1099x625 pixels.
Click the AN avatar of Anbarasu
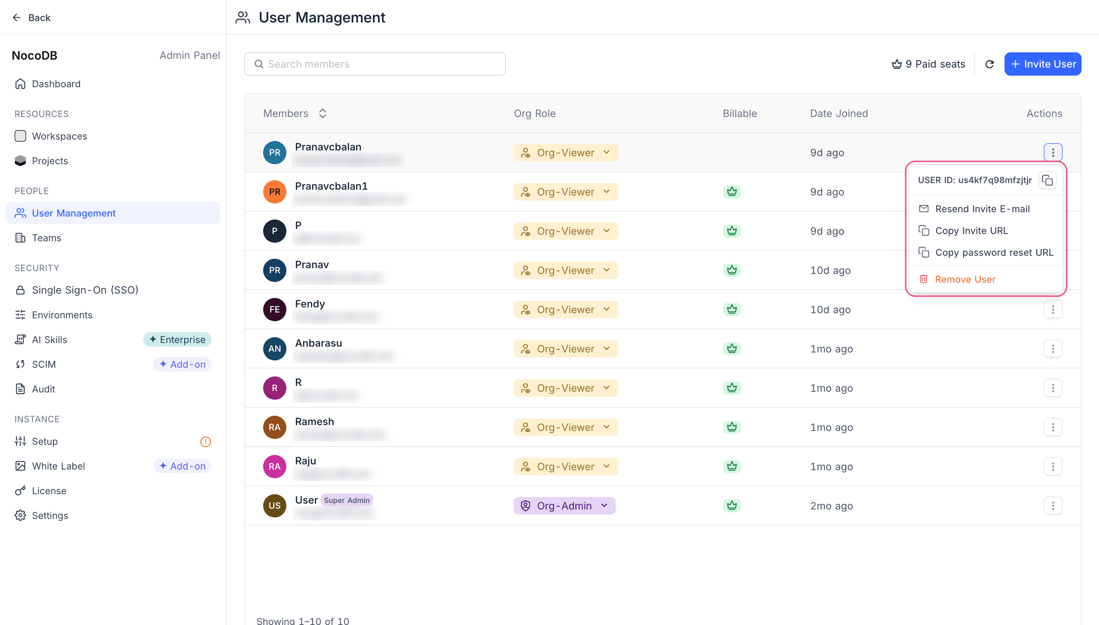(275, 348)
